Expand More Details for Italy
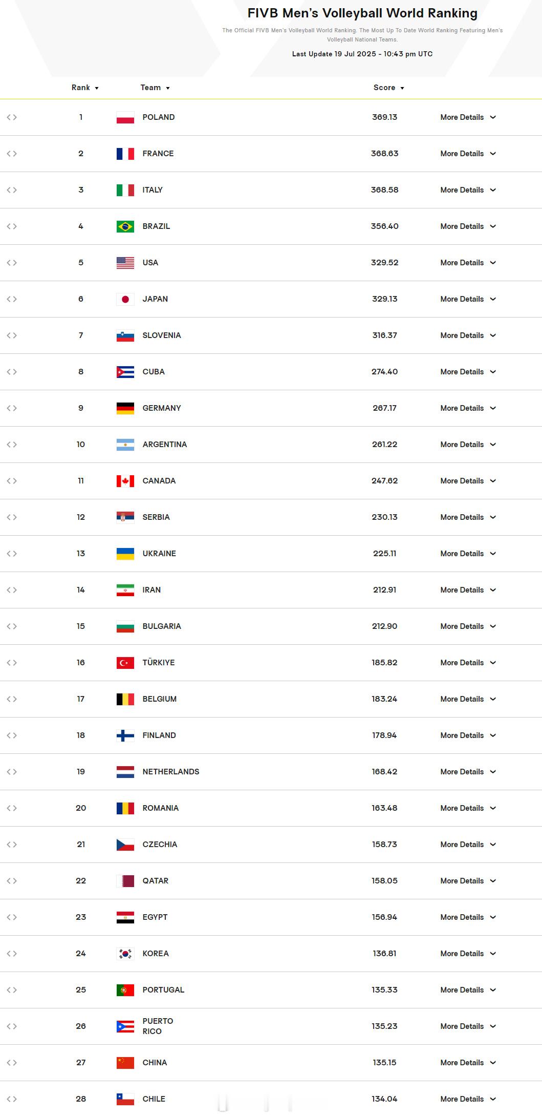Image resolution: width=542 pixels, height=1117 pixels. point(468,190)
